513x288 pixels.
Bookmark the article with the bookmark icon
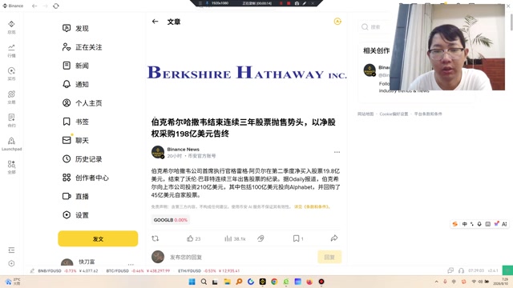(x=296, y=238)
